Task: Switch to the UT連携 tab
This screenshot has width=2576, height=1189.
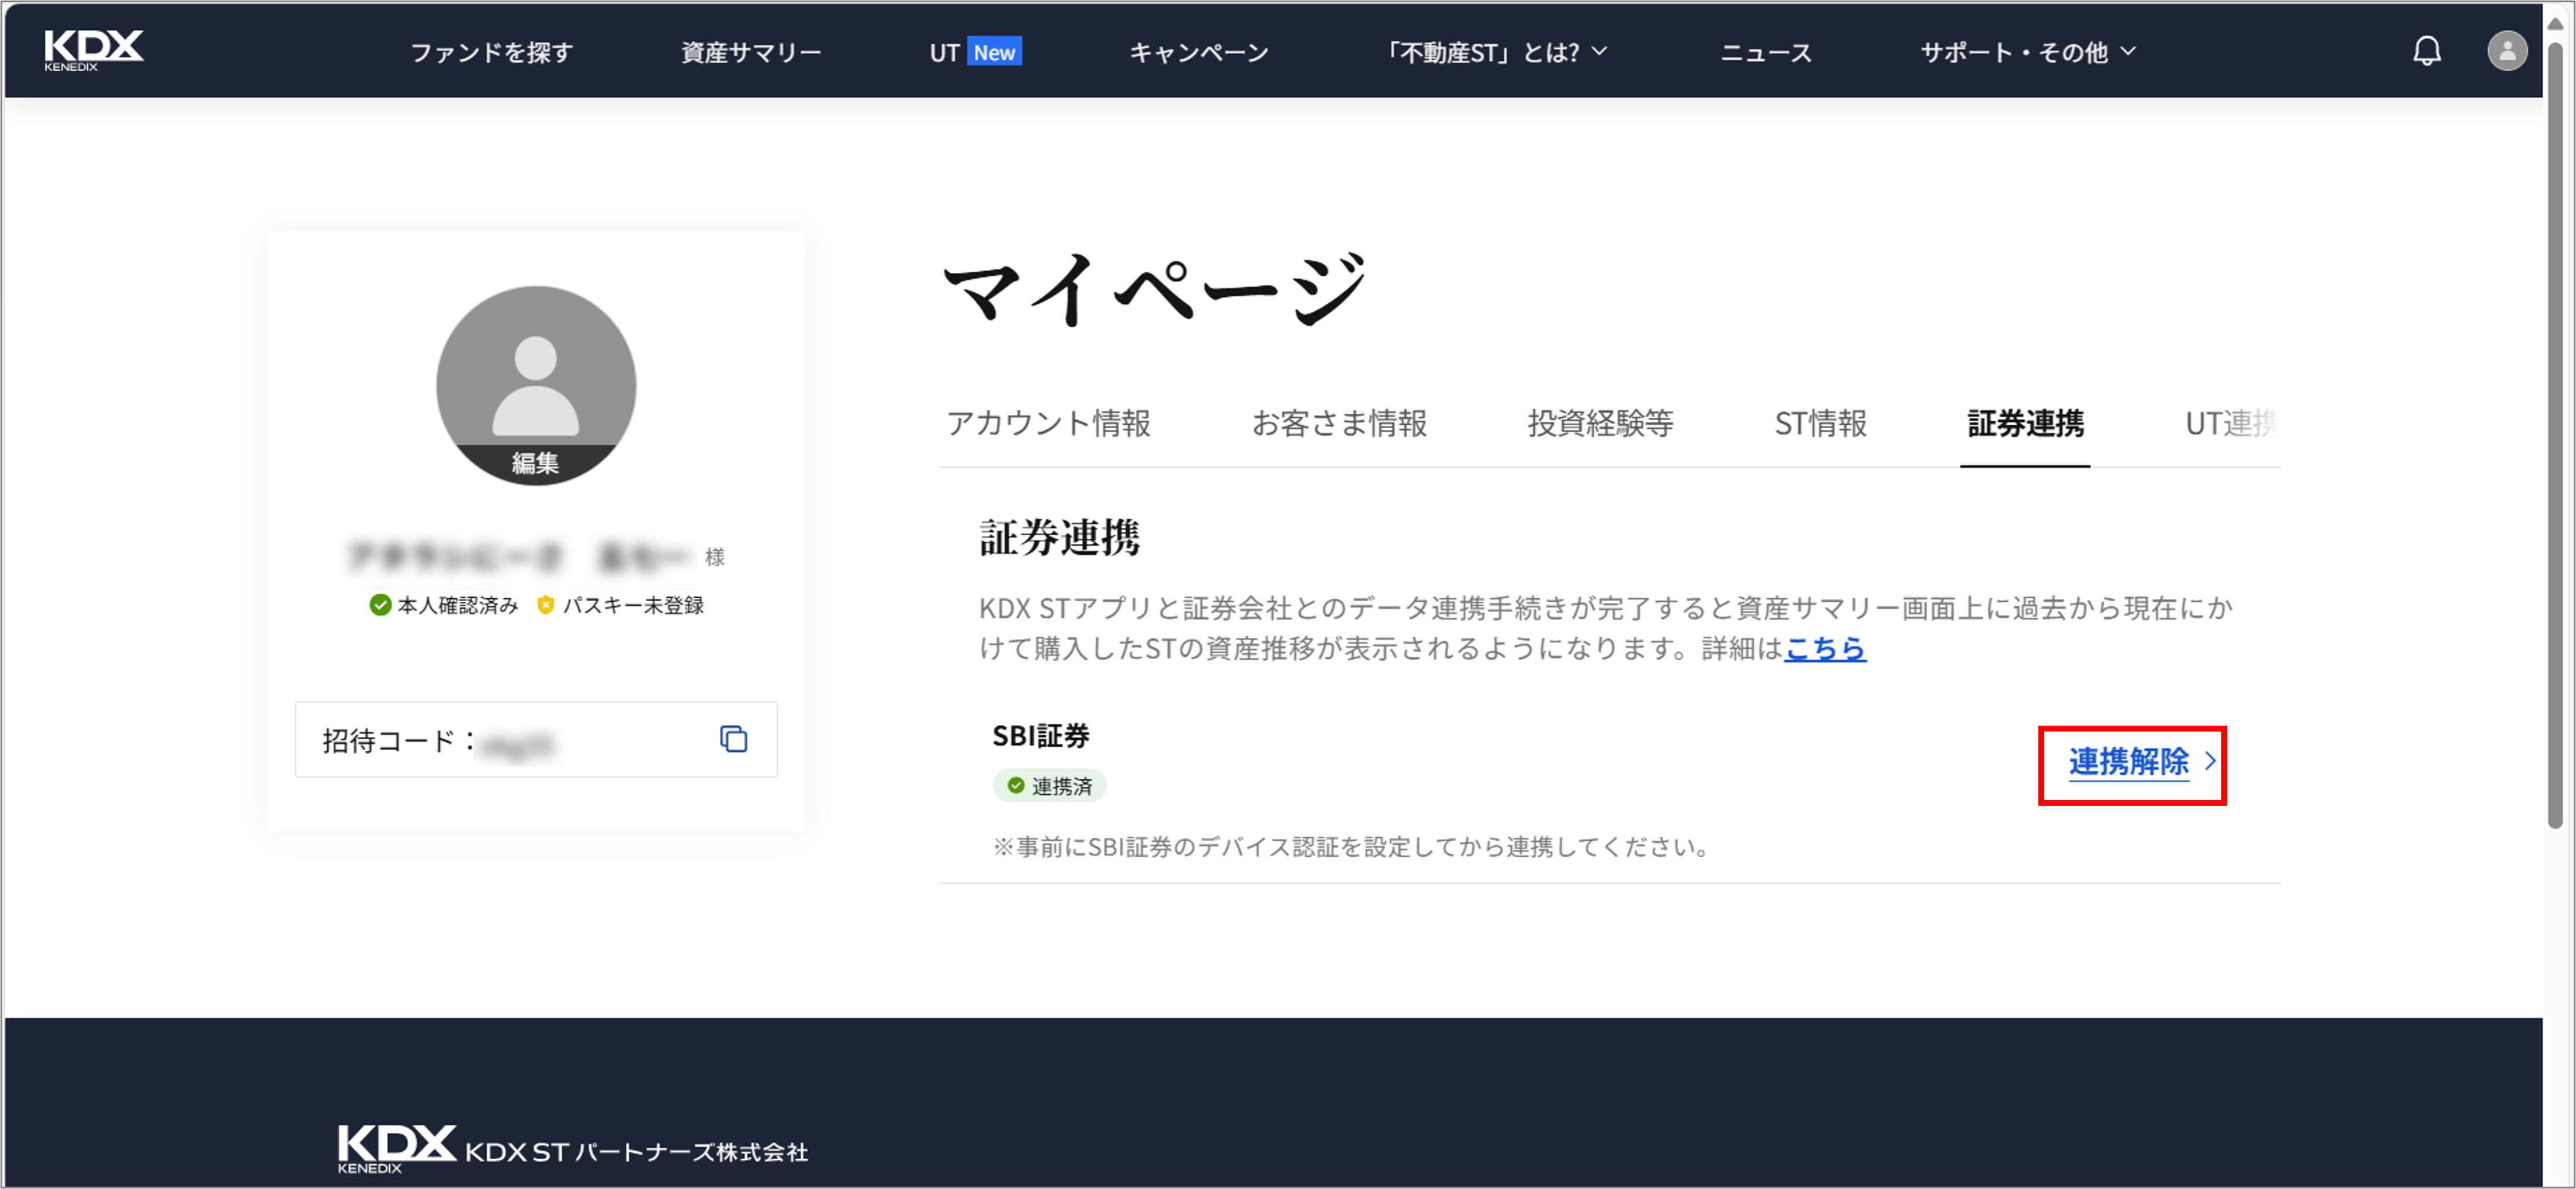Action: pos(2232,423)
